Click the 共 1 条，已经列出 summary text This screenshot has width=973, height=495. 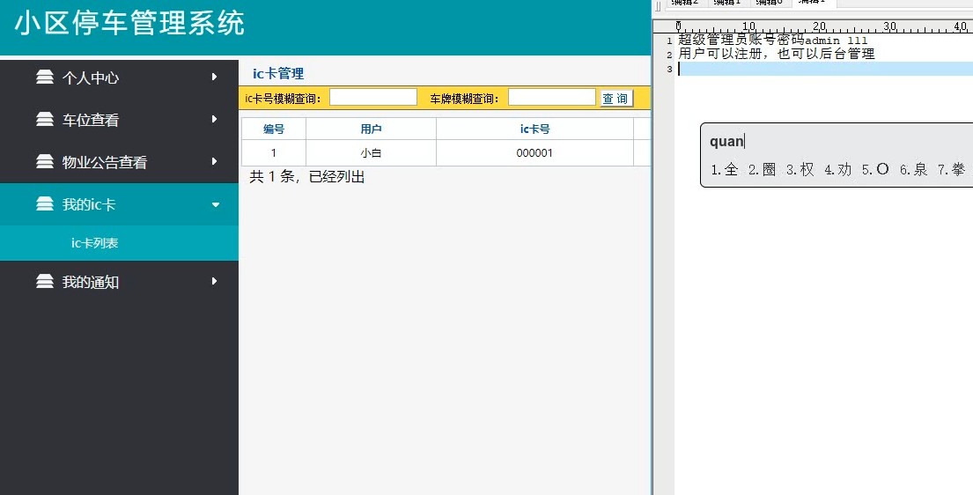[307, 177]
